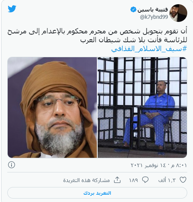Open the photo of the man in the blue uniform behind bars

coord(142,108)
